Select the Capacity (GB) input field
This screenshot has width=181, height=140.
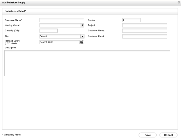click(x=48, y=31)
